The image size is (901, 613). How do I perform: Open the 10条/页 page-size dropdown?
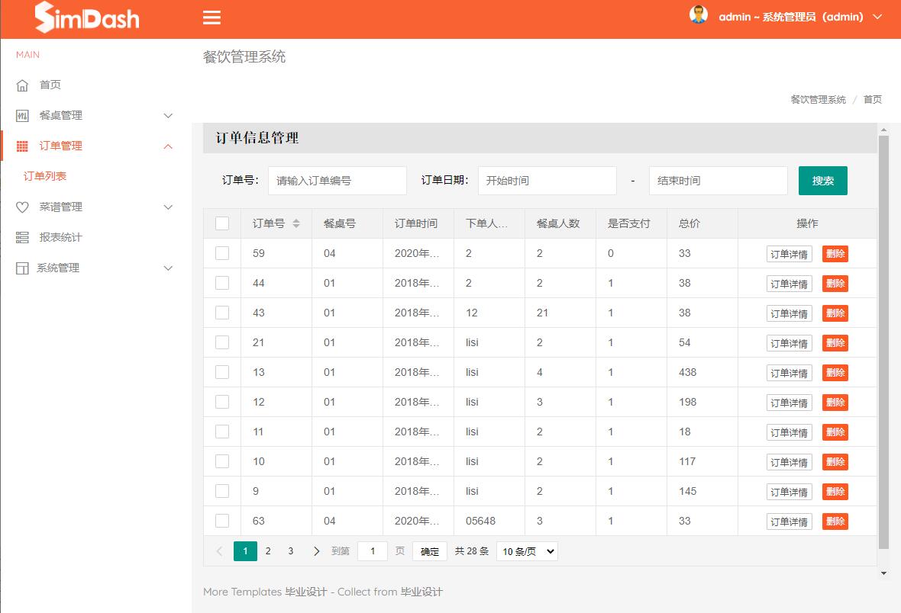point(527,550)
